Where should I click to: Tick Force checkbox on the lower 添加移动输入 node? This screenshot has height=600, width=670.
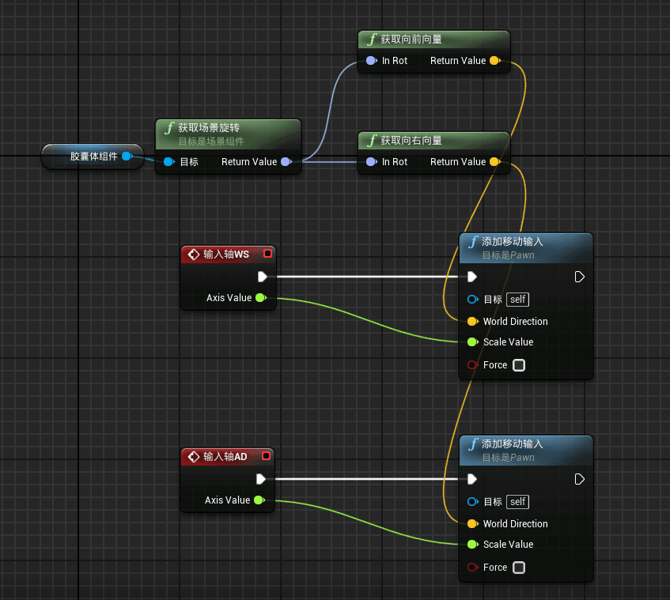coord(519,568)
